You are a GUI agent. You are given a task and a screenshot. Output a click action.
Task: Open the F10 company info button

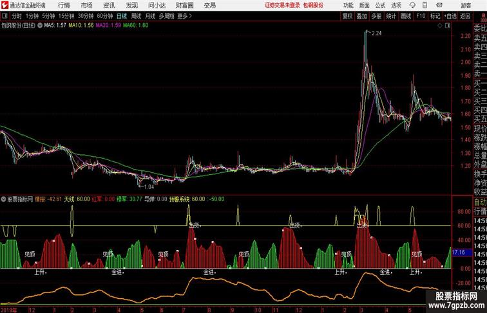(x=421, y=16)
